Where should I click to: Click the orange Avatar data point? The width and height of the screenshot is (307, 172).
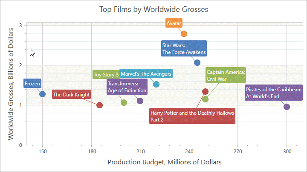[184, 34]
